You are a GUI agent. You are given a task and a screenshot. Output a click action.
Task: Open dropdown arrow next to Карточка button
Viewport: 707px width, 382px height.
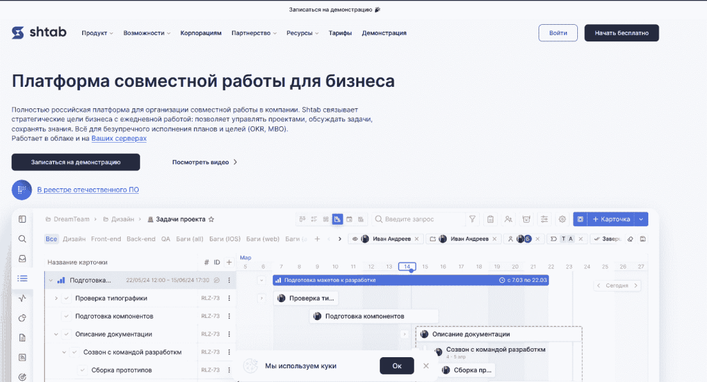[641, 219]
